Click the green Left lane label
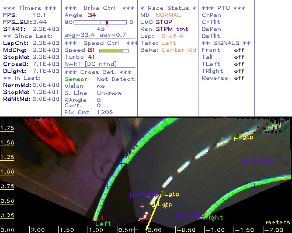This screenshot has width=292, height=233. [103, 224]
